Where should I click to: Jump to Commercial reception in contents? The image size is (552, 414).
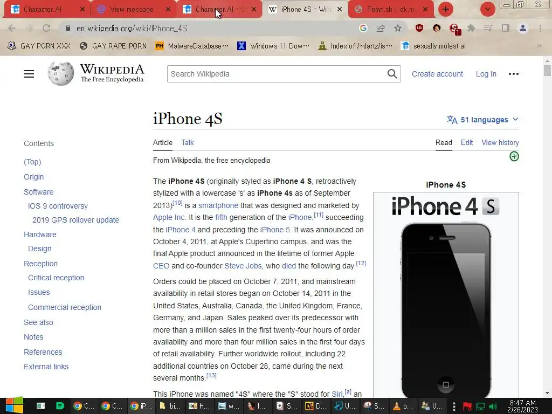(65, 307)
